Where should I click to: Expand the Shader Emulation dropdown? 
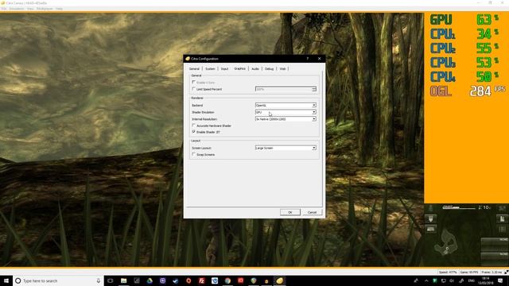tap(286, 112)
